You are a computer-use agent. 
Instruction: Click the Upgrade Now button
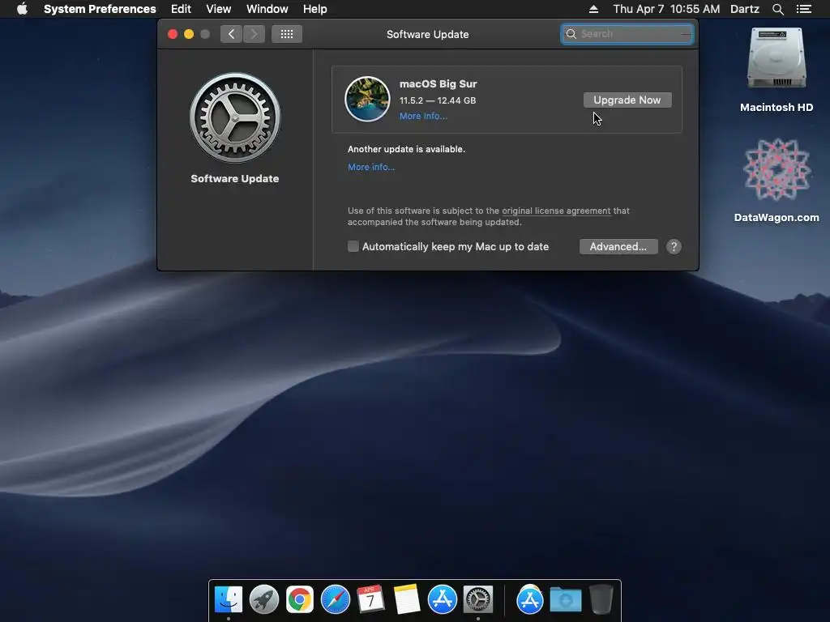click(627, 100)
